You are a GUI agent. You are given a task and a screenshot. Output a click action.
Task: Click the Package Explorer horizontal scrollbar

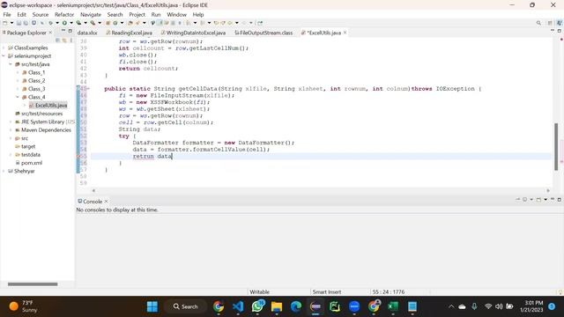click(33, 284)
